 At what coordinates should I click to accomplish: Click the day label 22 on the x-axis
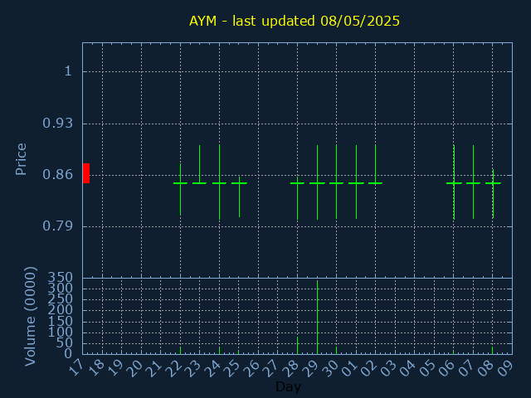point(175,368)
